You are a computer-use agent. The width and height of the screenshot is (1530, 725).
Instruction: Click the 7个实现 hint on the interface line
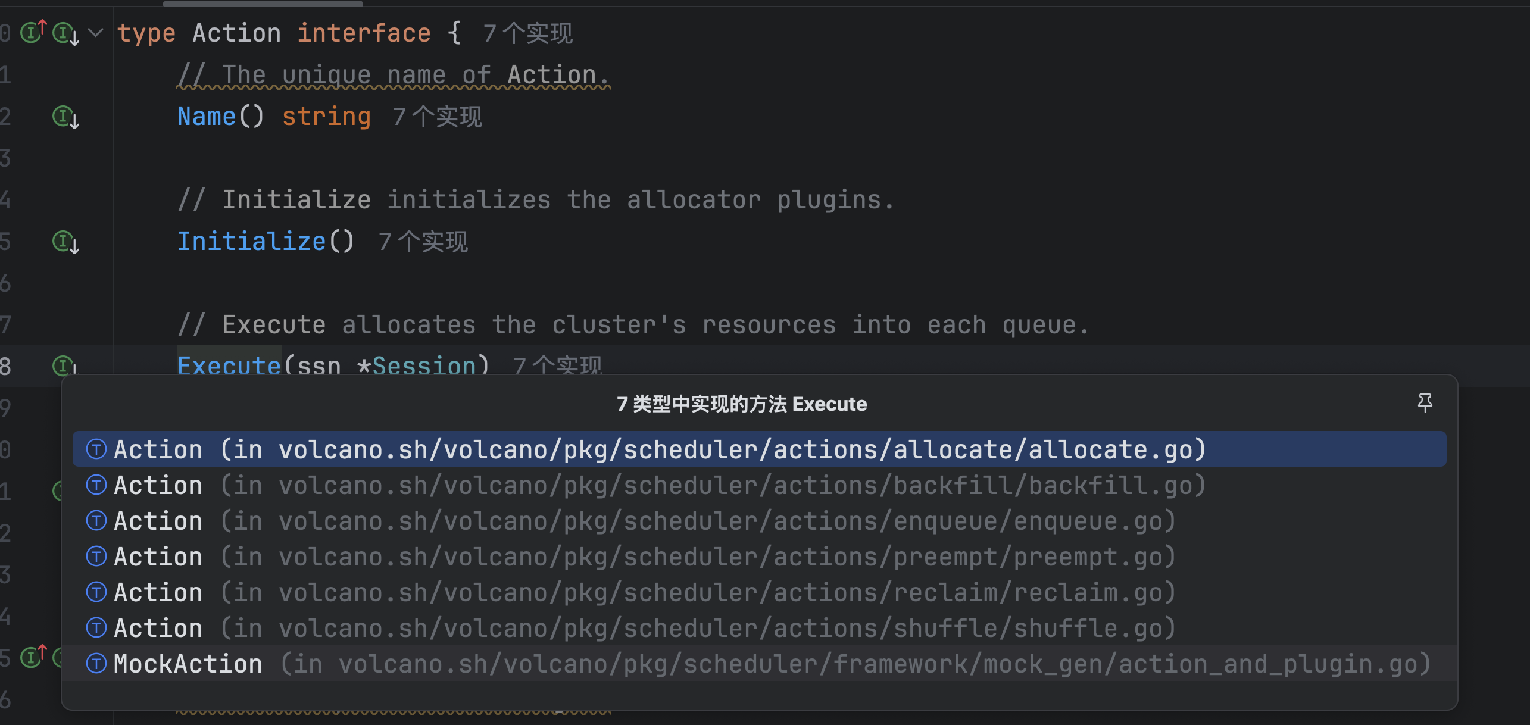(528, 33)
